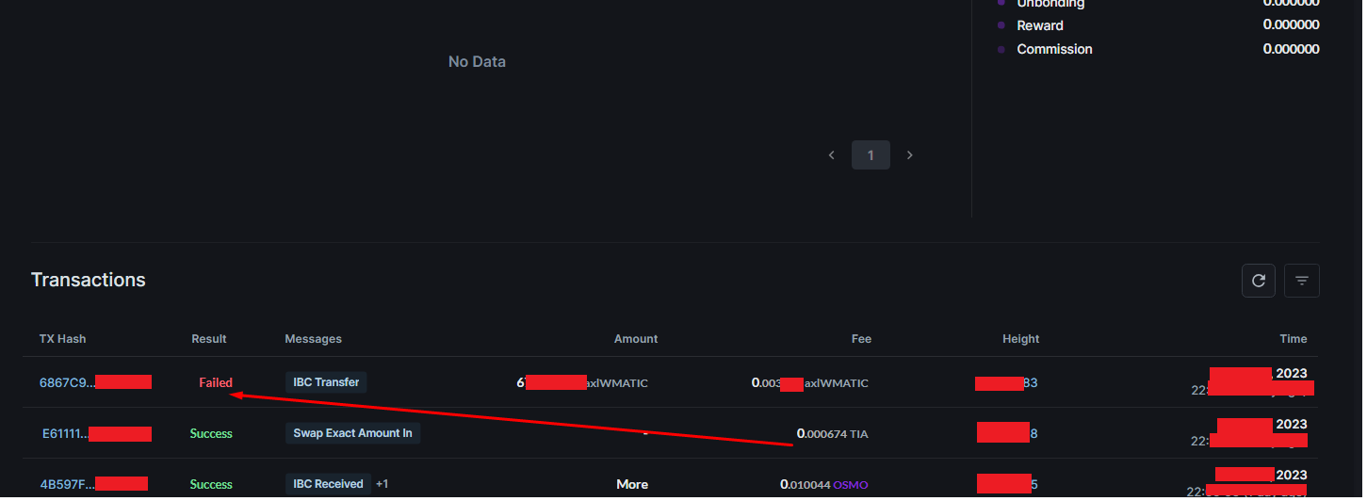Click the axlWMATIC amount token label

tap(618, 383)
